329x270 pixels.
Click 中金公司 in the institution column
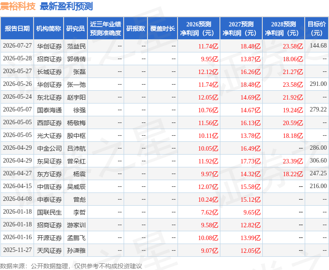pyautogui.click(x=49, y=148)
